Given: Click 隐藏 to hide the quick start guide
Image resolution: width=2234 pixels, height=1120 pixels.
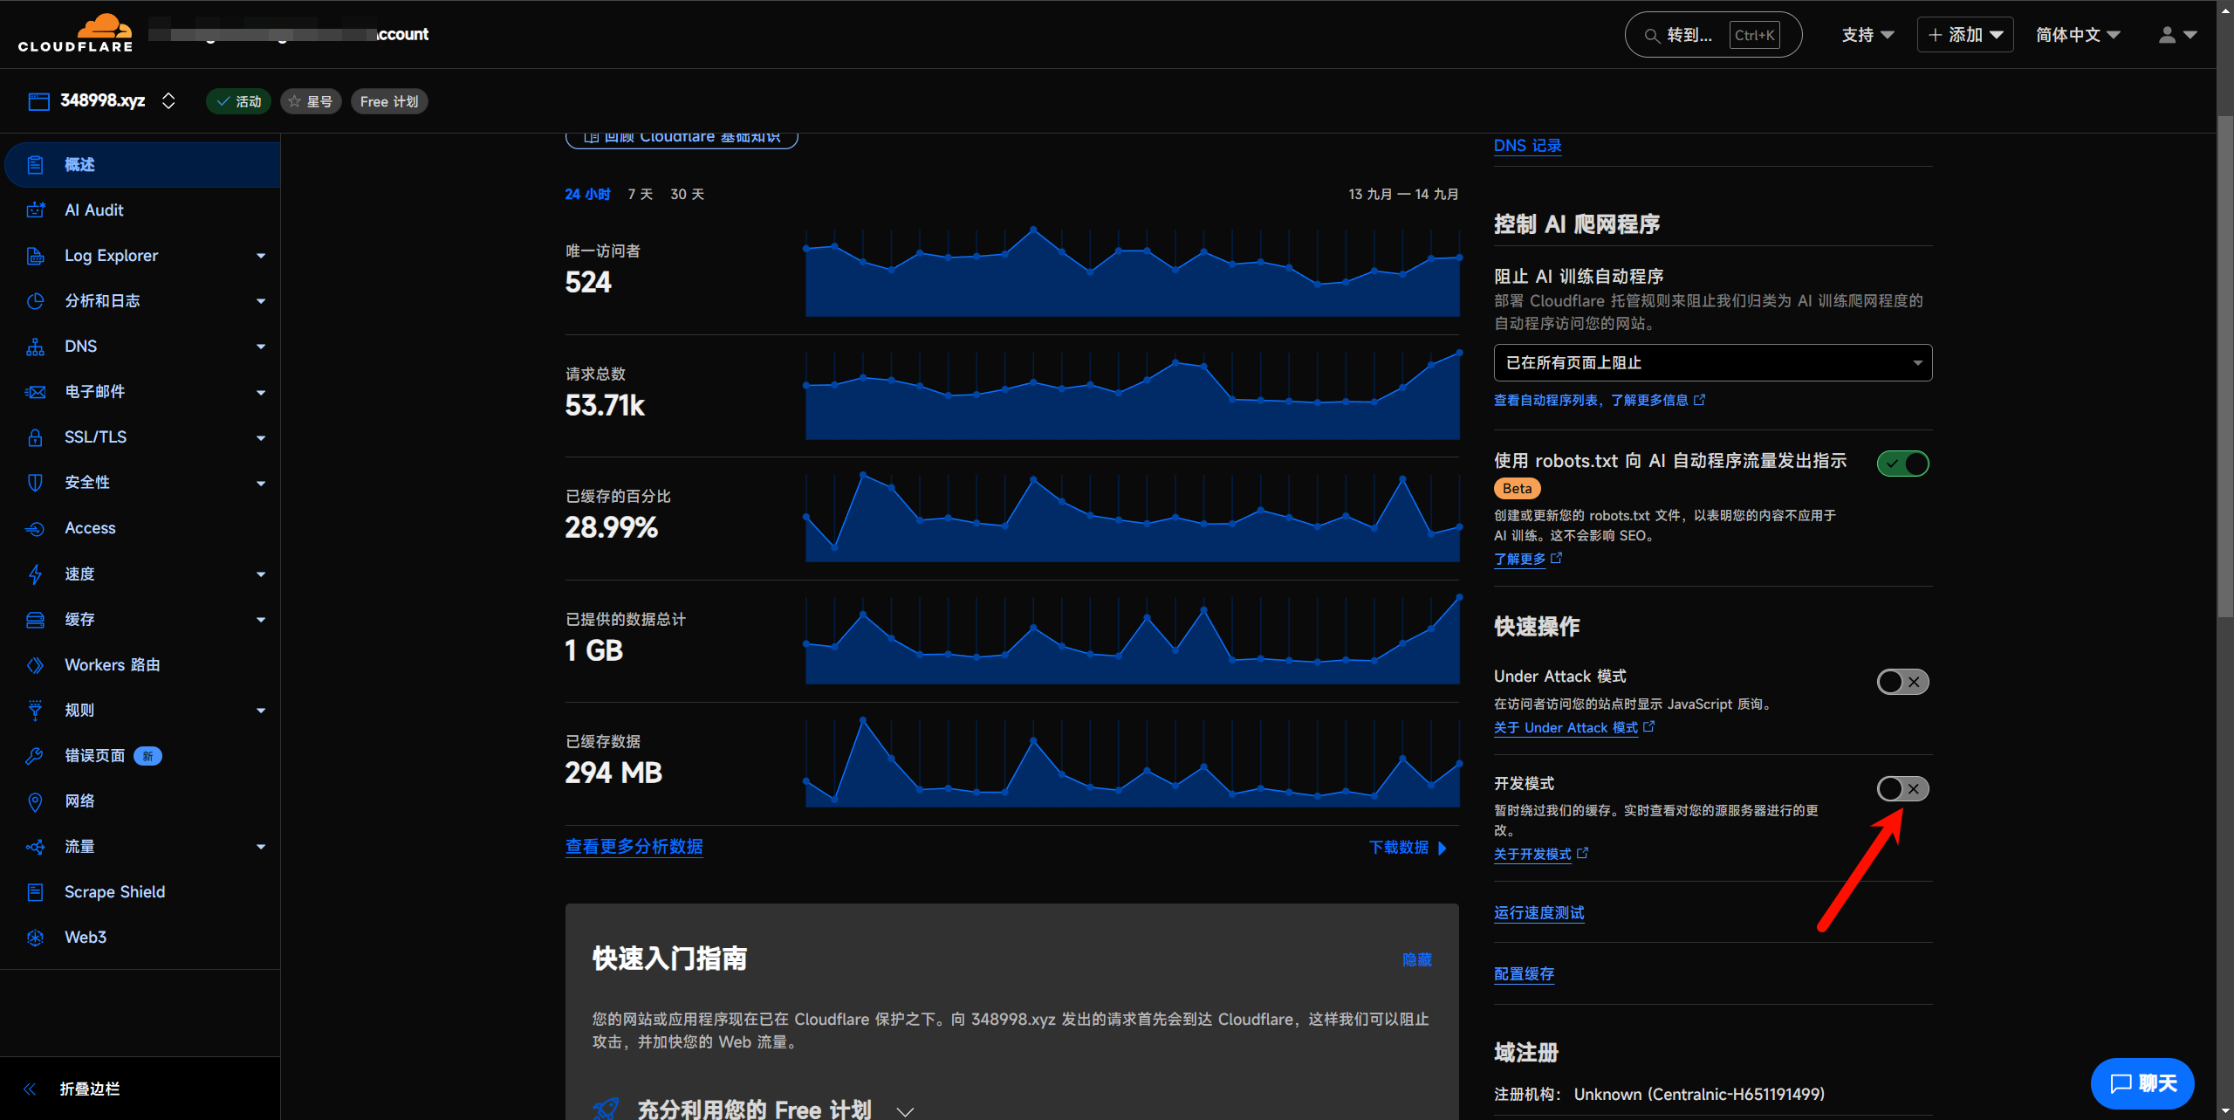Looking at the screenshot, I should point(1417,959).
